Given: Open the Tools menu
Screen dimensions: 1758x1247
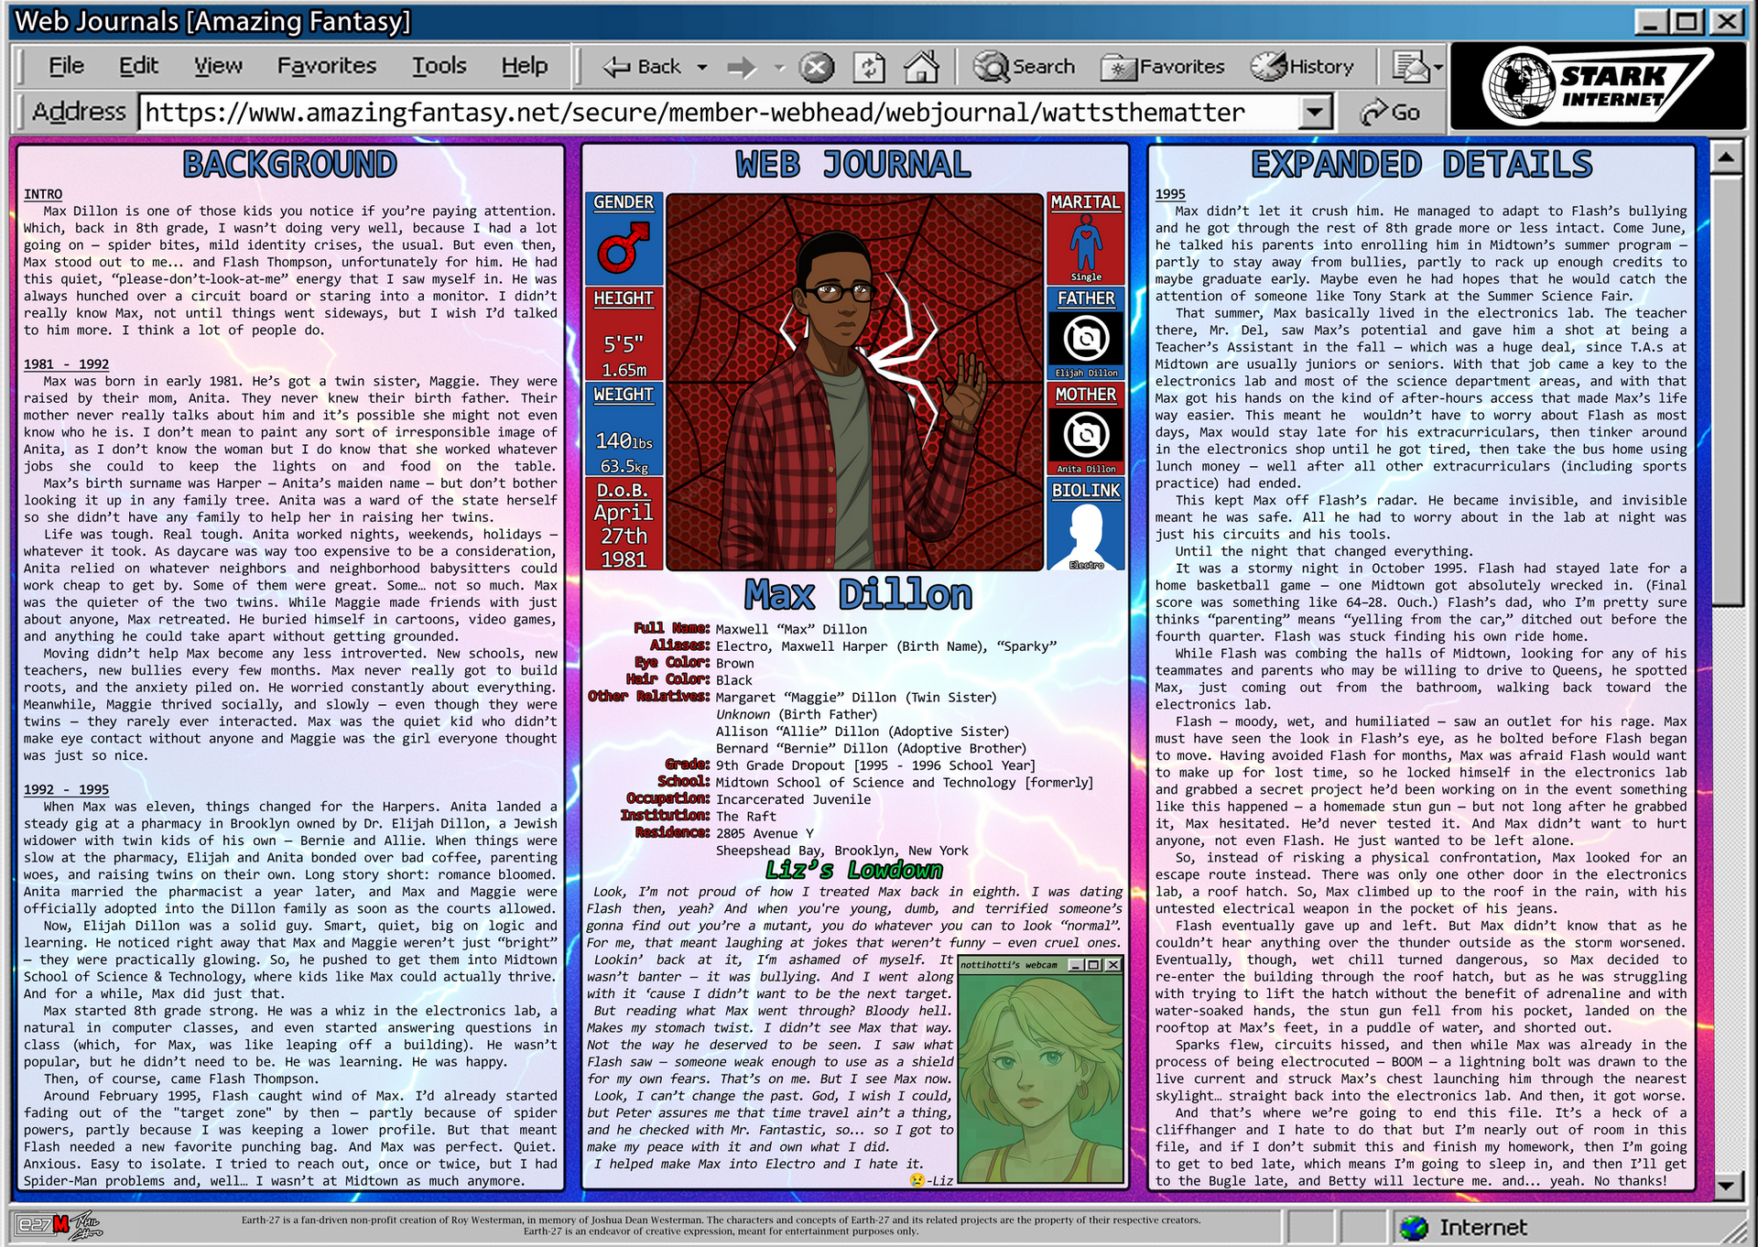Looking at the screenshot, I should [x=439, y=66].
